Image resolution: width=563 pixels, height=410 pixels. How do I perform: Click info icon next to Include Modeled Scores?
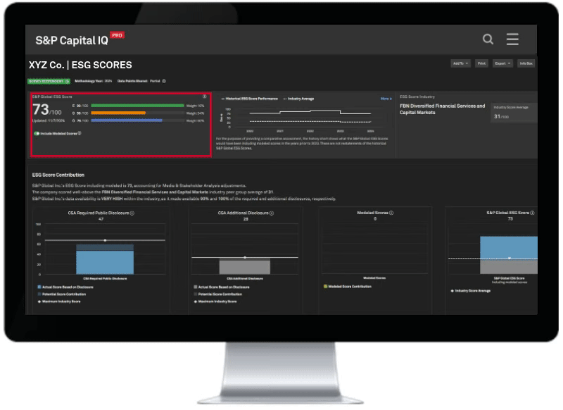coord(80,133)
